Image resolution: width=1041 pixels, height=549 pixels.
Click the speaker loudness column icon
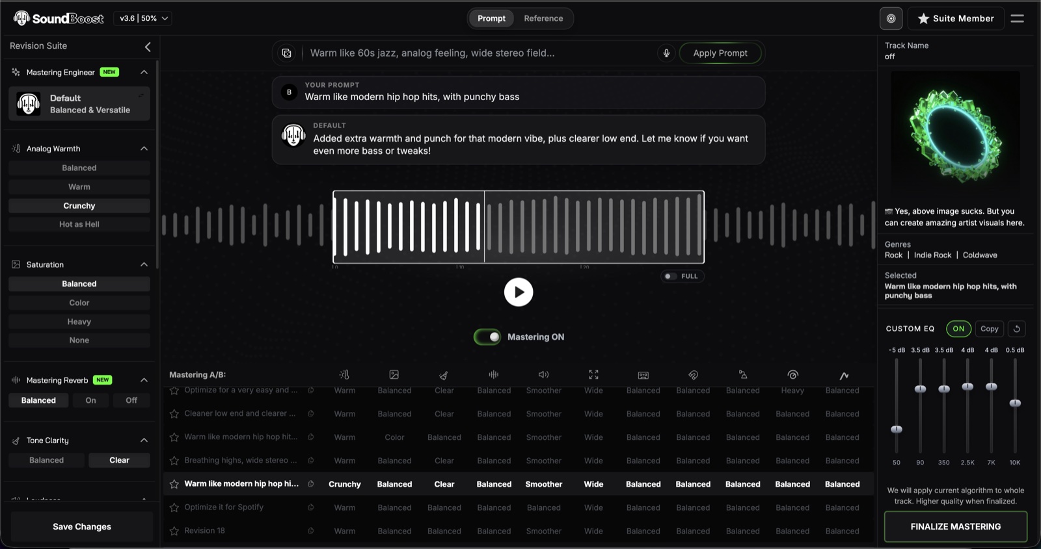[x=544, y=375]
